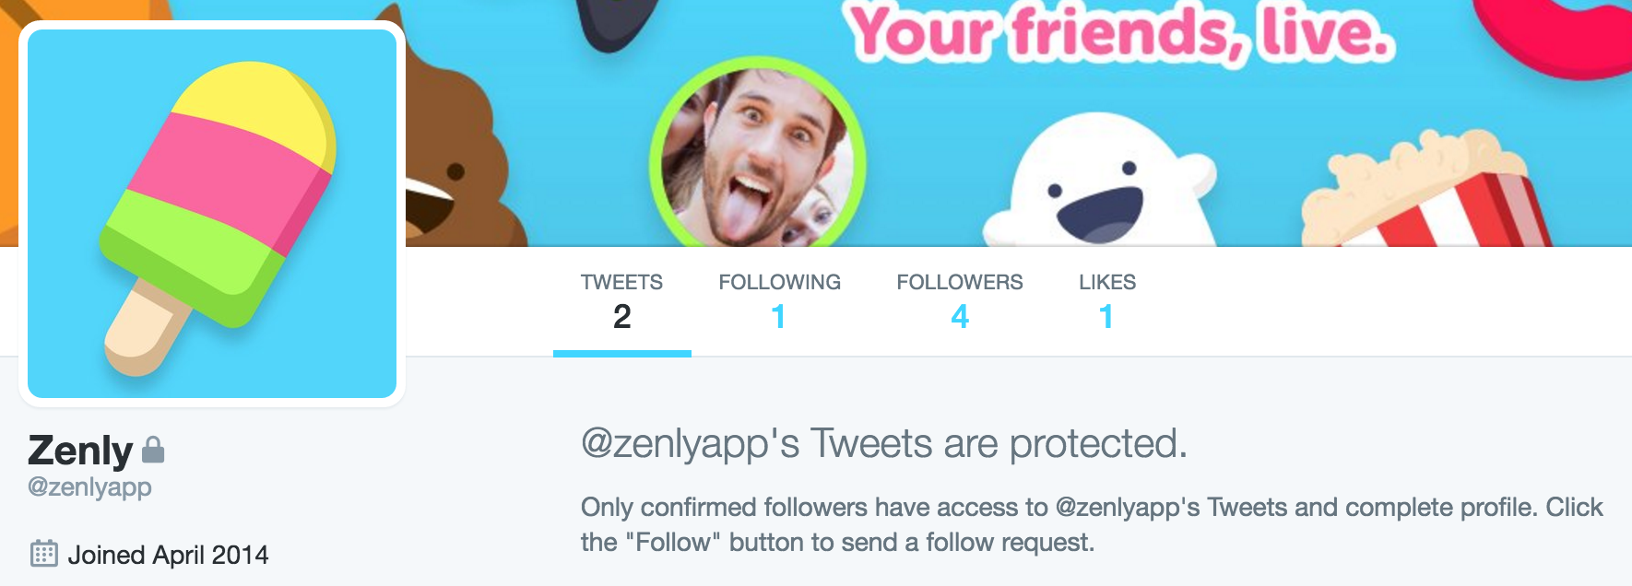Click the green-circled man's photo in the banner
The width and height of the screenshot is (1632, 586).
[x=757, y=157]
